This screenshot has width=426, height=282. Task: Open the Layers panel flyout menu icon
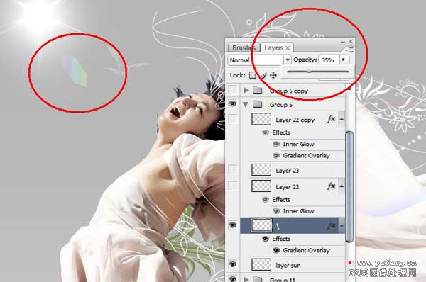point(349,50)
